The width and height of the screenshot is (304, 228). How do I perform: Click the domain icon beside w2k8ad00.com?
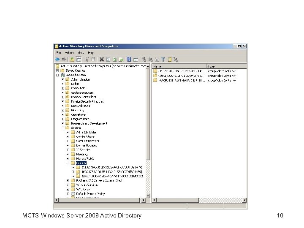[62, 75]
